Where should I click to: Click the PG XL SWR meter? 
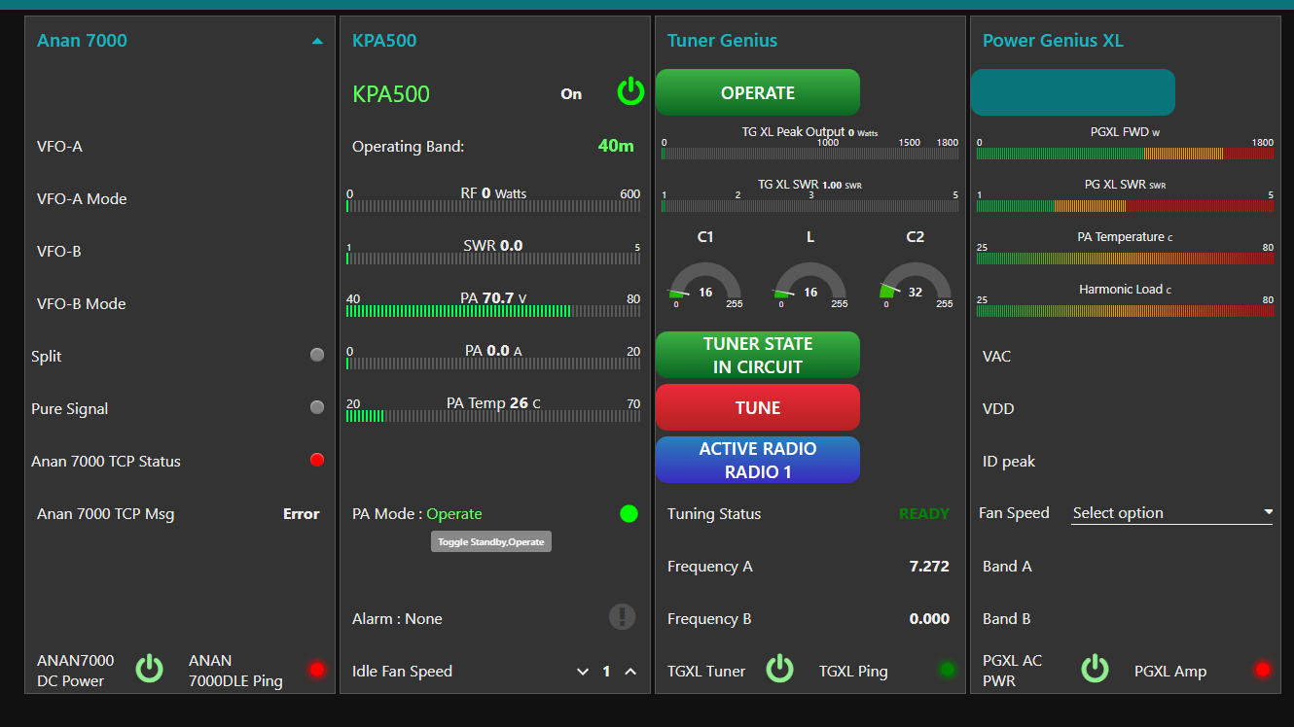click(x=1125, y=205)
